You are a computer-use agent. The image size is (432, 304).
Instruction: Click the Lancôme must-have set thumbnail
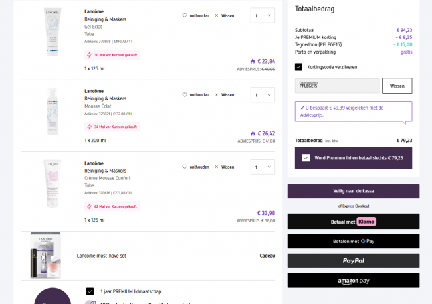coord(45,256)
